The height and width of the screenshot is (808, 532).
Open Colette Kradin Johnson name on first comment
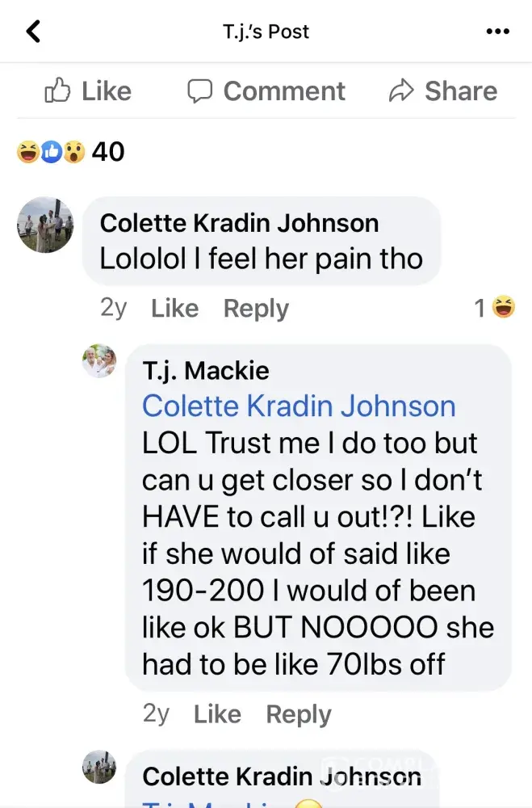pos(240,223)
